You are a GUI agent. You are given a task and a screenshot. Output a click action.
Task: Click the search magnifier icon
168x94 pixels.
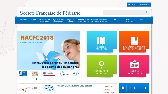pos(148,12)
